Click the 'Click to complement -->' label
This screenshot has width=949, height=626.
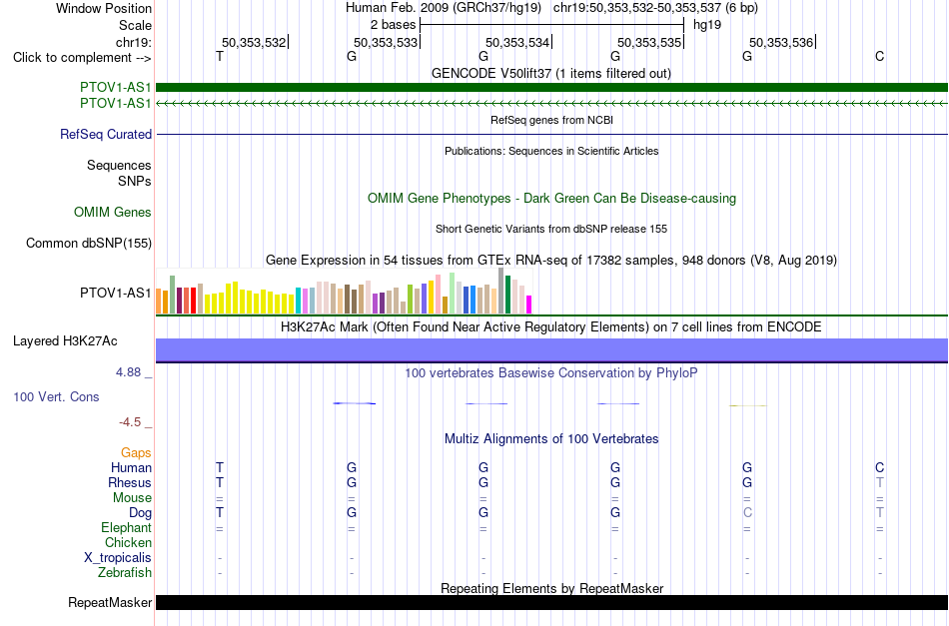coord(82,58)
